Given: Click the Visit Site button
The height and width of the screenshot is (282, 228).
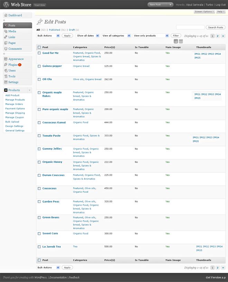Looking at the screenshot, I should click(40, 5).
